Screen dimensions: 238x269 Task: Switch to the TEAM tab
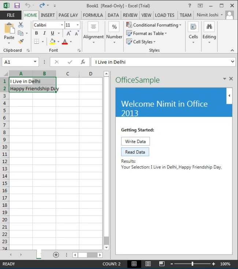186,15
